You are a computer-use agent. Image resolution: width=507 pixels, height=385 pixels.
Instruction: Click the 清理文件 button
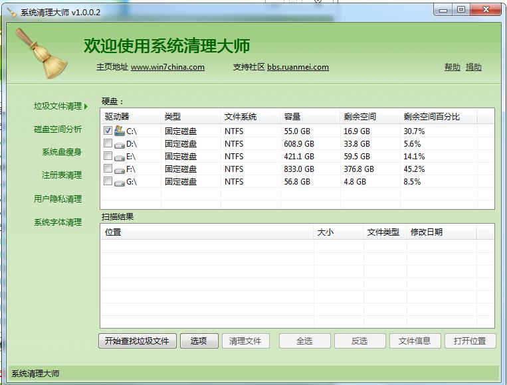[x=246, y=341]
